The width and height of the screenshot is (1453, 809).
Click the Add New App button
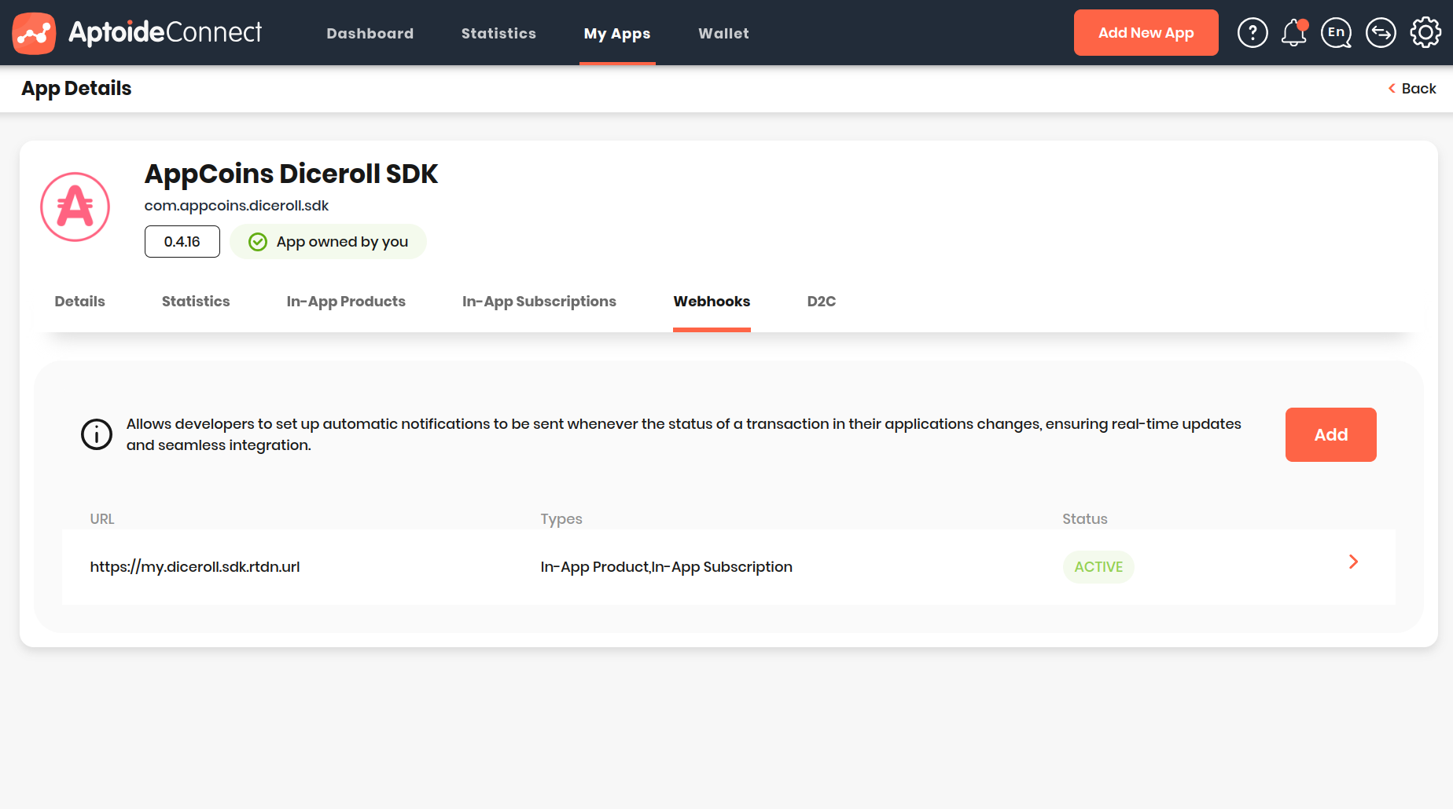pos(1146,33)
